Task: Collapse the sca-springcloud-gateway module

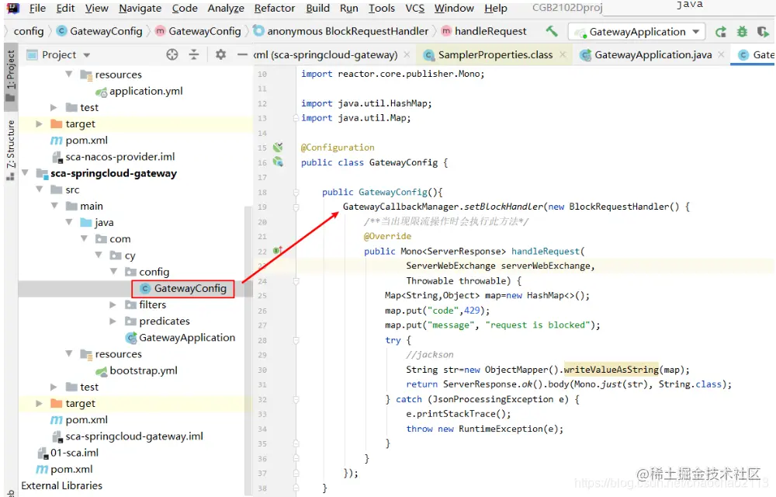Action: point(25,173)
